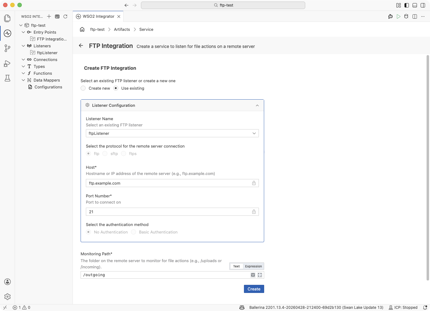
Task: Open the Accounts icon in activity bar
Action: click(7, 282)
